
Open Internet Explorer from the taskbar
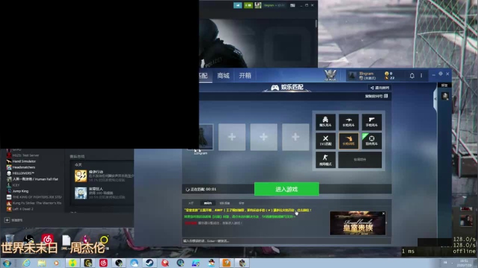[x=27, y=263]
